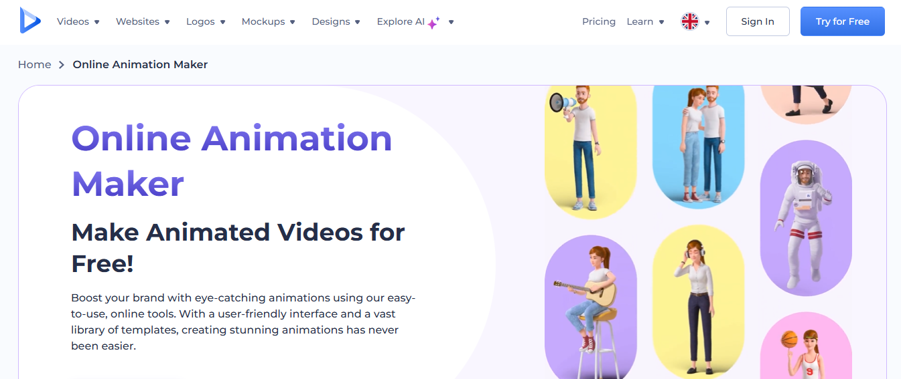Click the Sign In button
901x379 pixels.
point(758,21)
